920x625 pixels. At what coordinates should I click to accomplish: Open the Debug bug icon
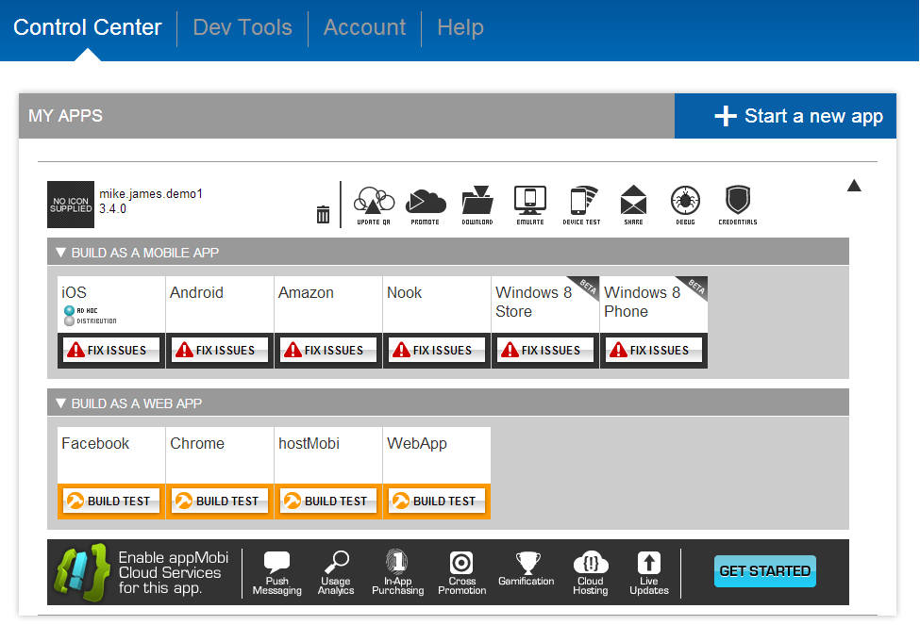[685, 206]
